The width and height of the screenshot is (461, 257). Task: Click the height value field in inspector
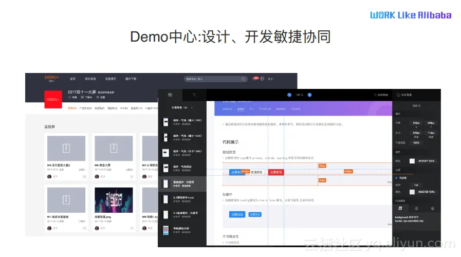431,133
